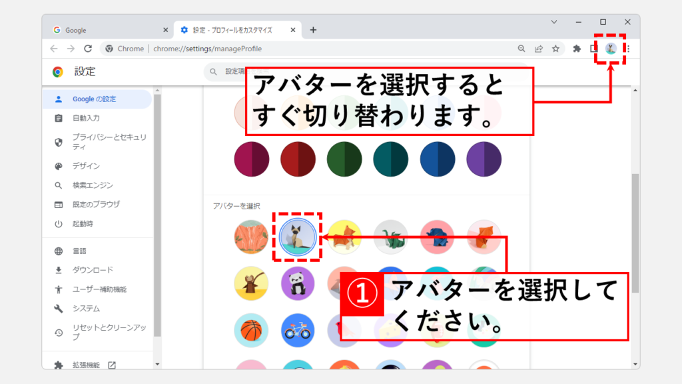682x384 pixels.
Task: Open the profile avatar button in toolbar
Action: pyautogui.click(x=611, y=49)
